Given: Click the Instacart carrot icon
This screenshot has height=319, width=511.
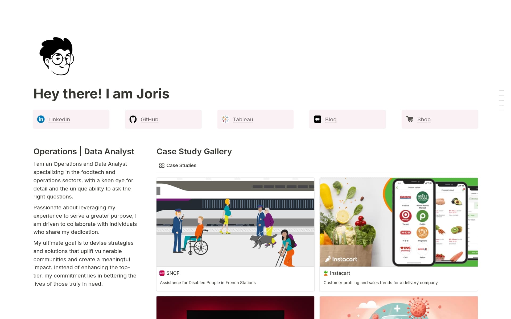Looking at the screenshot, I should 325,273.
